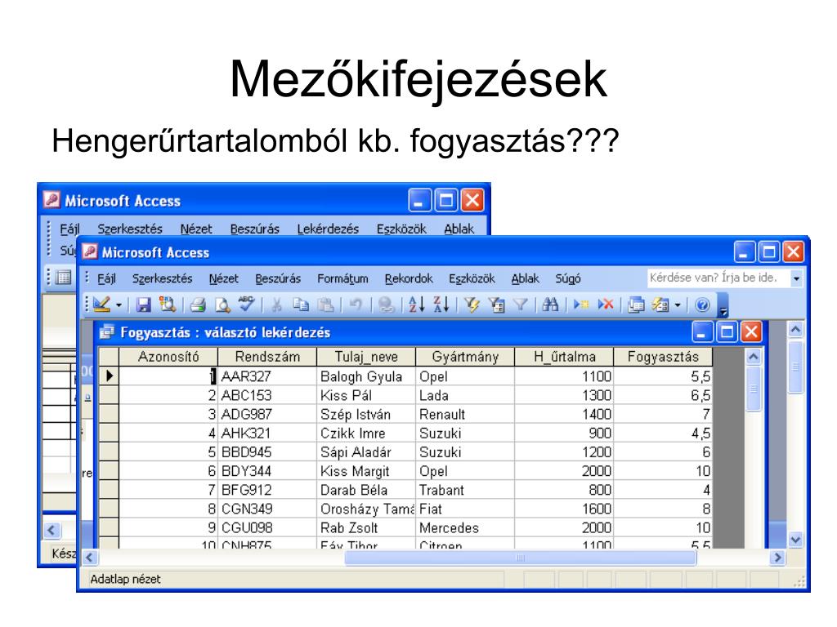Click the File Search icon
837x627 pixels.
point(168,305)
